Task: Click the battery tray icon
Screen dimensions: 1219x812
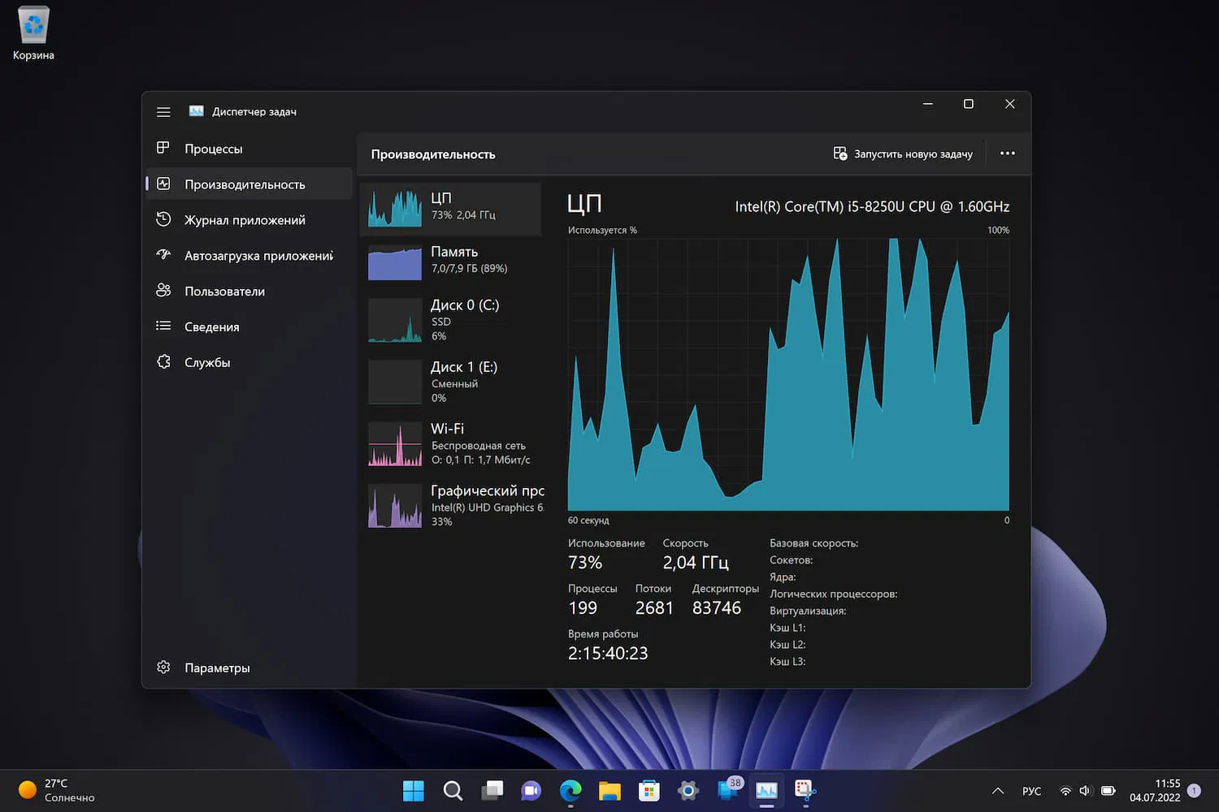Action: coord(1108,791)
